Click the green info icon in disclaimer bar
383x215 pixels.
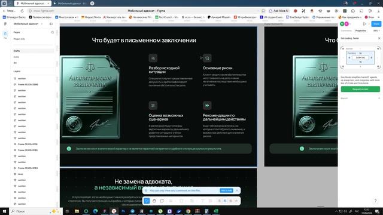pos(69,149)
